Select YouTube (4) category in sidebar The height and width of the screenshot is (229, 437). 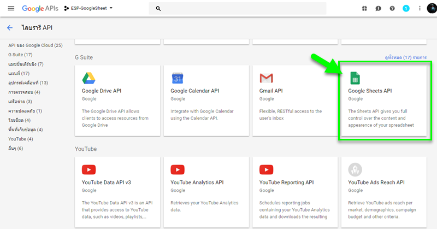pos(21,139)
